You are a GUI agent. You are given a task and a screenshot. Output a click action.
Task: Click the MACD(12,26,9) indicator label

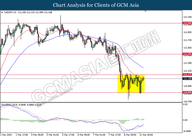pos(9,105)
